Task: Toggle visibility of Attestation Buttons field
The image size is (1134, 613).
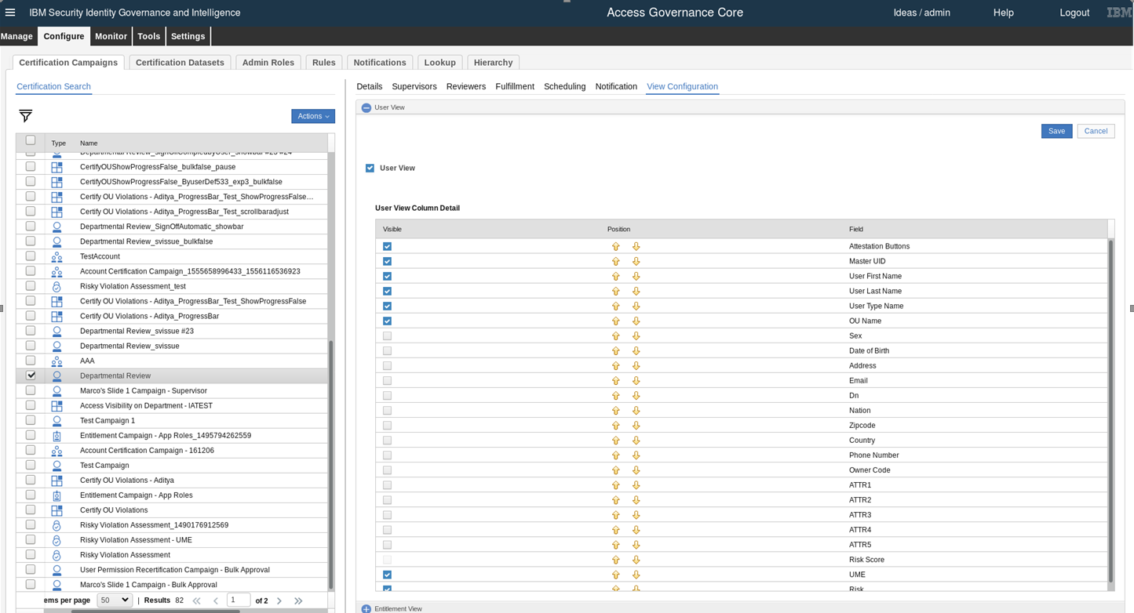Action: click(x=387, y=246)
